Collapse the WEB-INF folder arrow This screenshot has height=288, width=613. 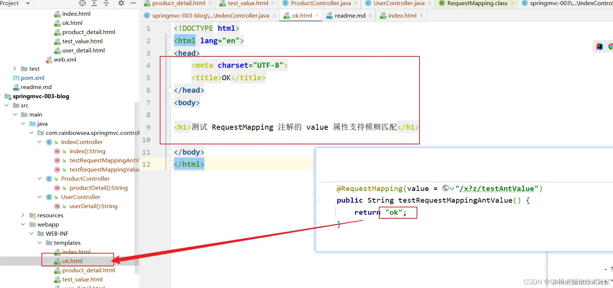(32, 234)
